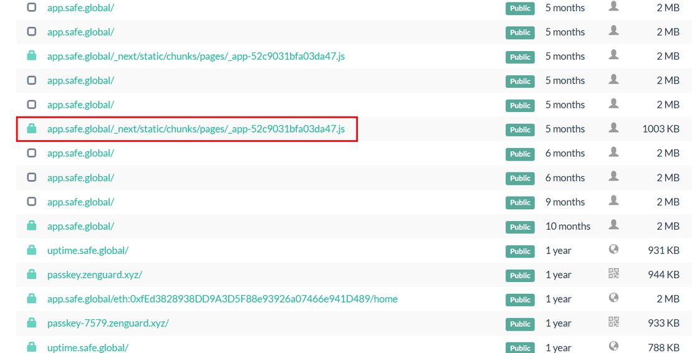
Task: Click lock icon beside passkey.zenguard.xyz/
Action: tap(32, 275)
